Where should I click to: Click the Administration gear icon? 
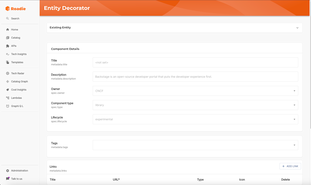coord(7,171)
